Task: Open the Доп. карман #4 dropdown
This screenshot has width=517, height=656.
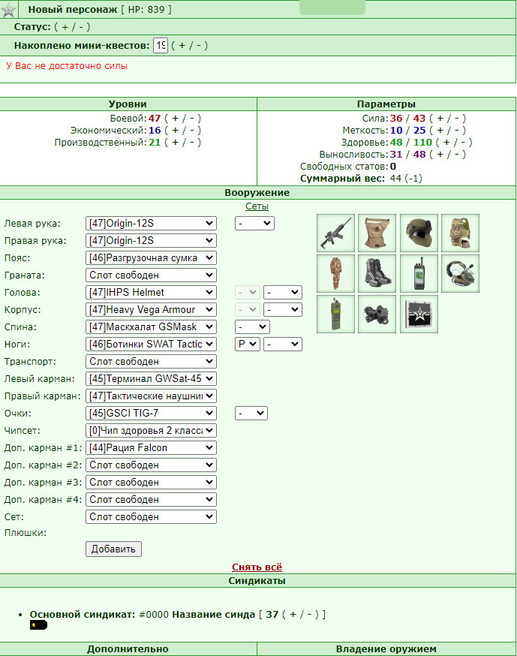Action: tap(151, 500)
